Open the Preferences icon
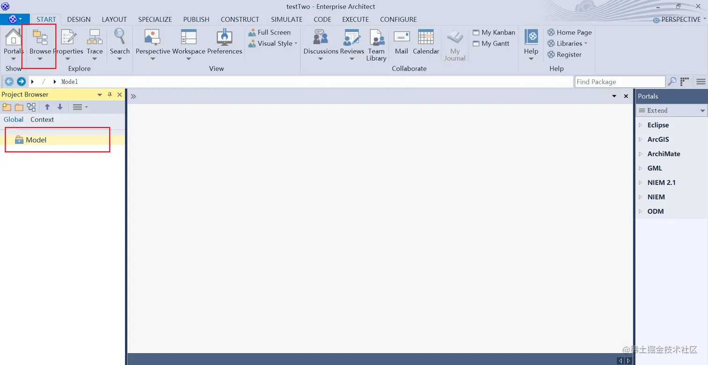Image resolution: width=708 pixels, height=365 pixels. tap(225, 37)
